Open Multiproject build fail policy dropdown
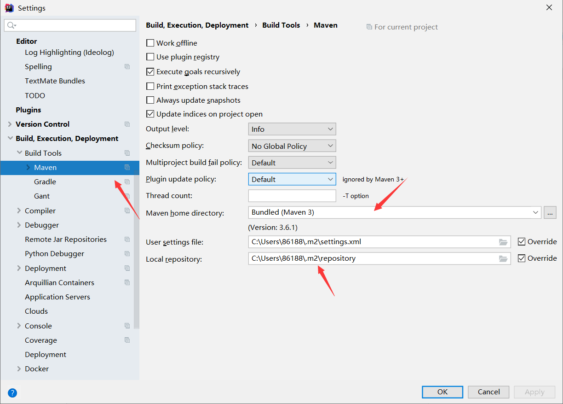The image size is (563, 404). point(292,163)
